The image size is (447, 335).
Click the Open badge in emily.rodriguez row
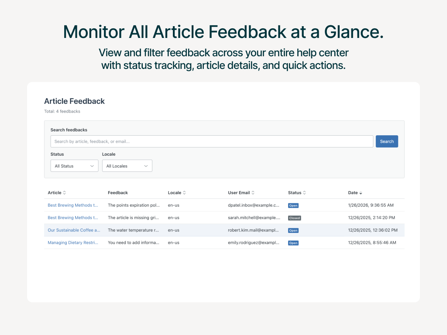(293, 243)
